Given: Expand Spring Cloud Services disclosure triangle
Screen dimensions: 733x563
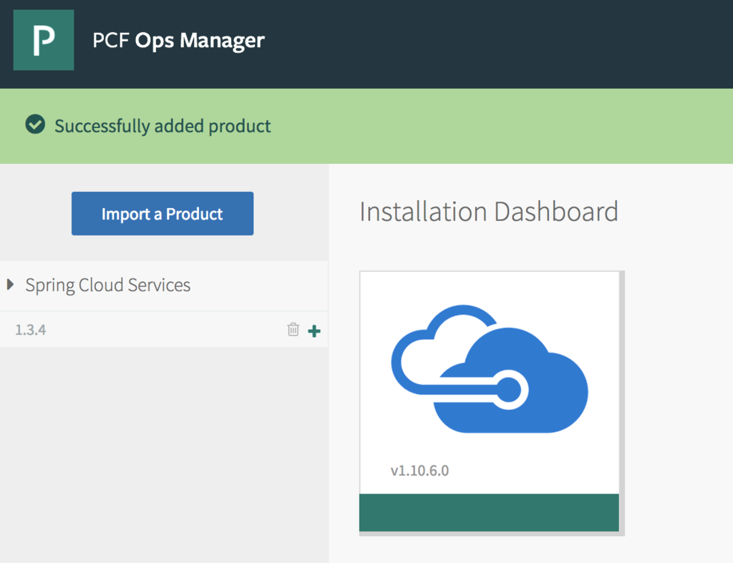Looking at the screenshot, I should 11,285.
